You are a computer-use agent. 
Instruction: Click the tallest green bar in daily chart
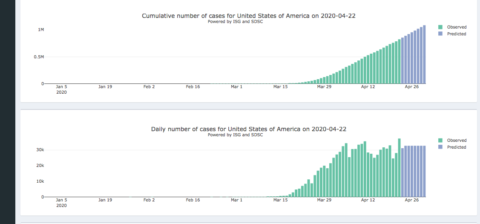tap(399, 168)
